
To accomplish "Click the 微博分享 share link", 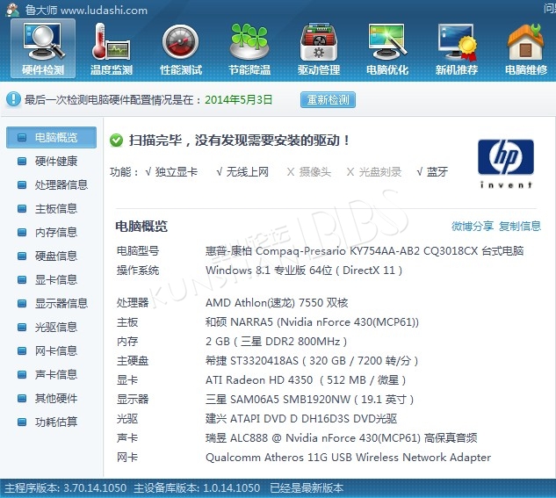I will (472, 226).
